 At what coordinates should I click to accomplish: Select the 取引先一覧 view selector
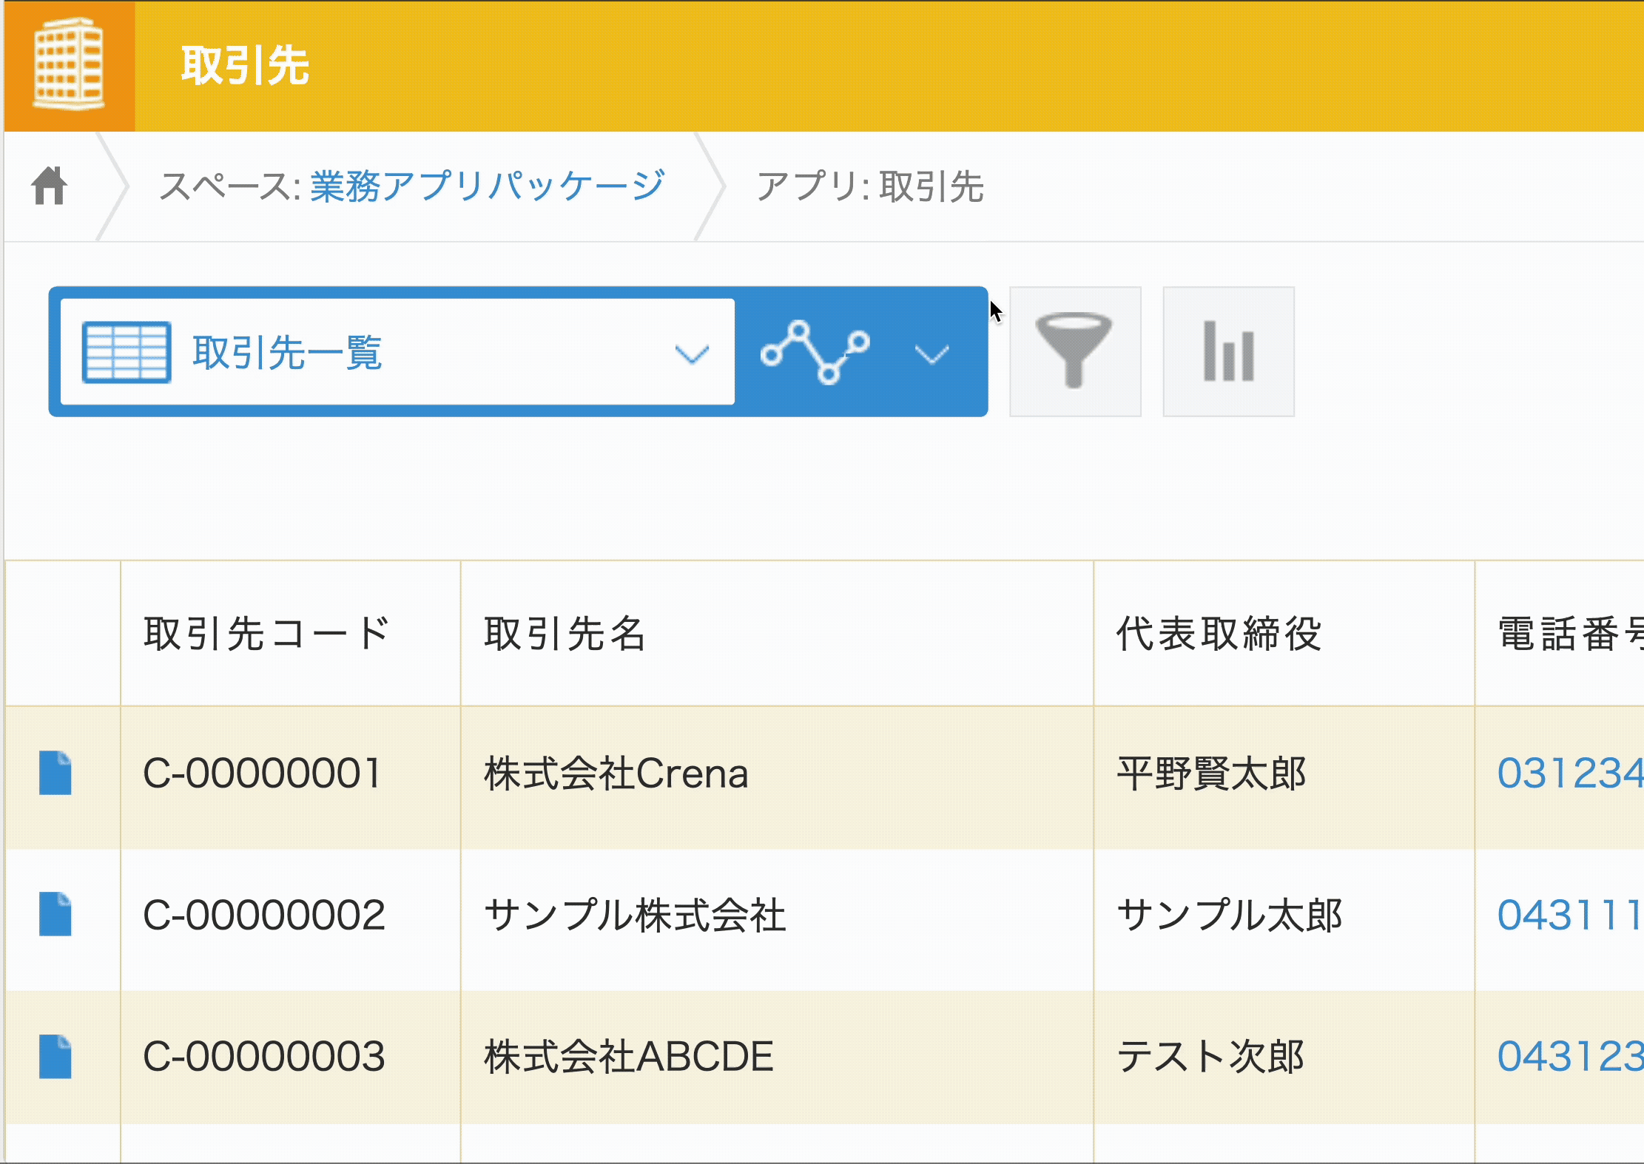point(287,353)
